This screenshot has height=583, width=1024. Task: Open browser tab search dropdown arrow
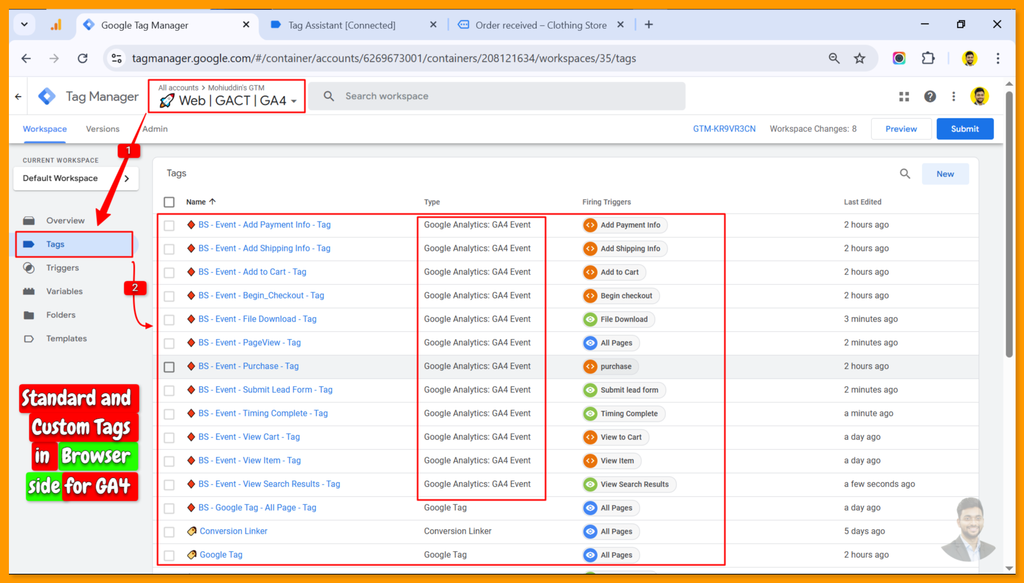[24, 25]
